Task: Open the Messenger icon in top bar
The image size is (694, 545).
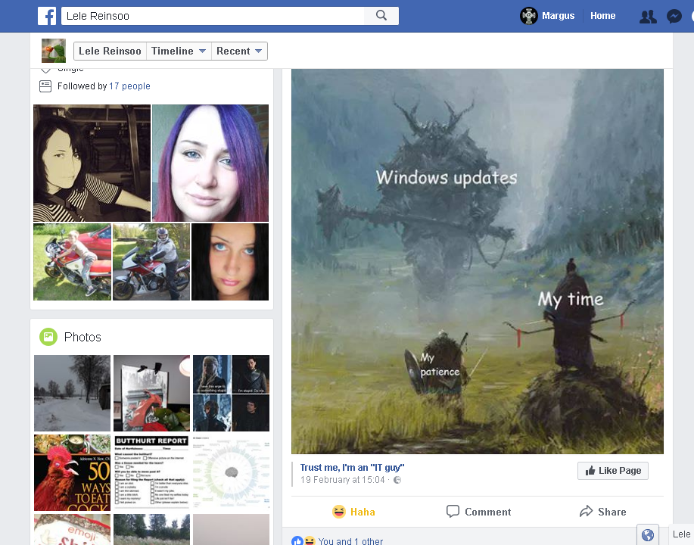Action: 674,17
